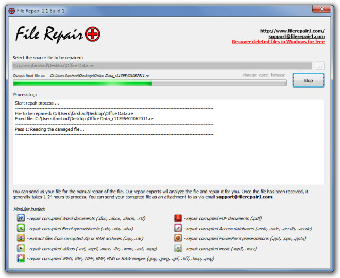Click the 'Process log:' label
The width and height of the screenshot is (340, 278).
pos(25,95)
